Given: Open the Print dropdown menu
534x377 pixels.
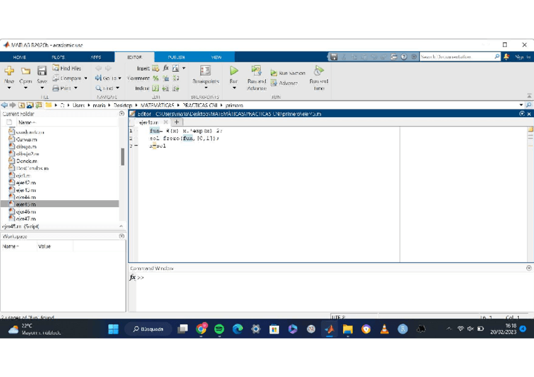Looking at the screenshot, I should (76, 89).
